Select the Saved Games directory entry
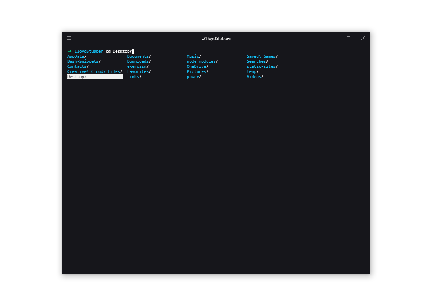 click(260, 56)
